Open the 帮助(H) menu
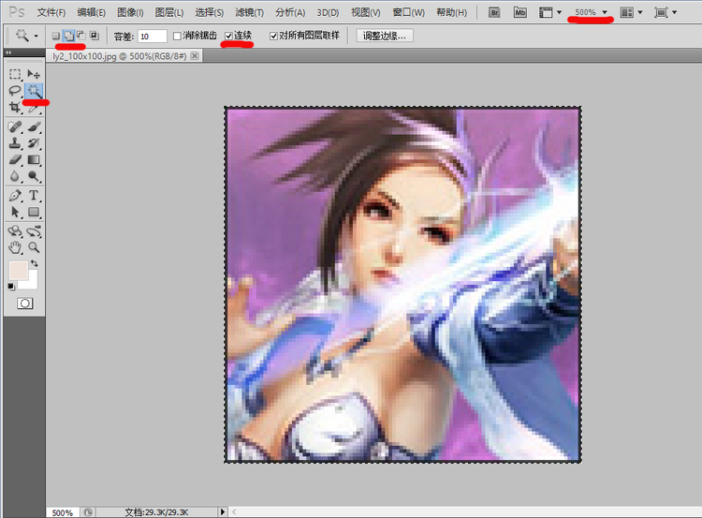 pos(451,12)
